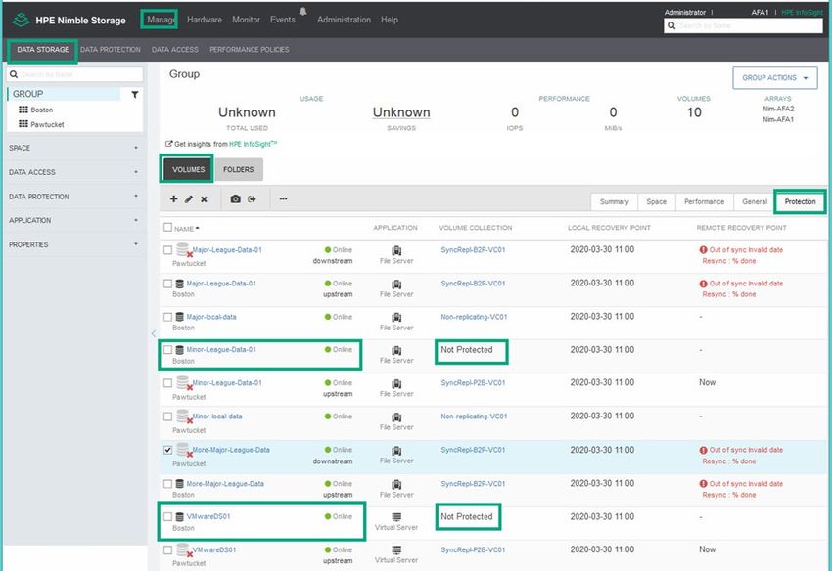Click the edit pencil icon in the toolbar
This screenshot has height=571, width=832.
pyautogui.click(x=189, y=199)
